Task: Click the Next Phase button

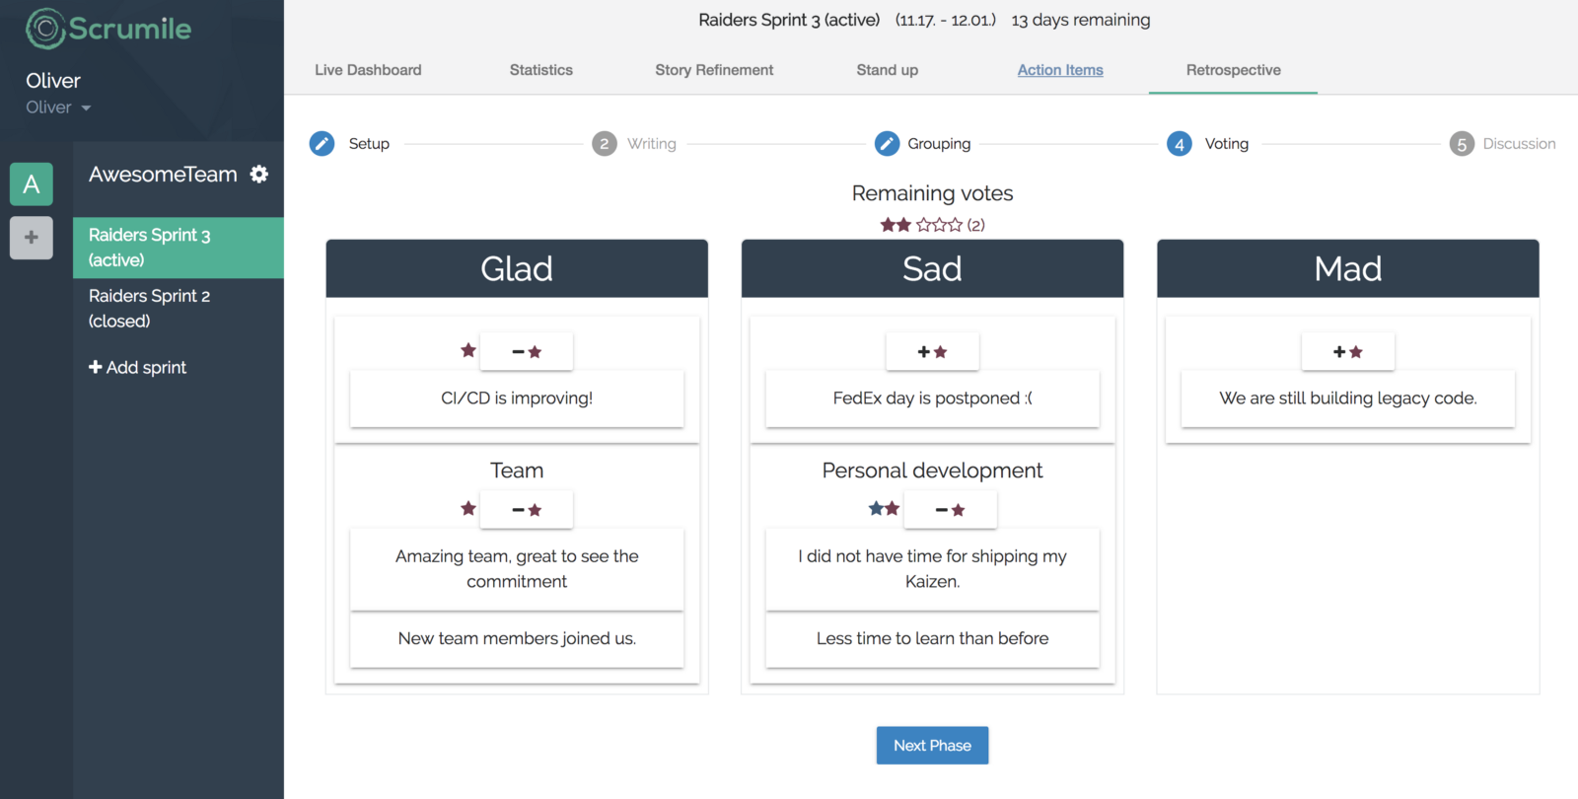Action: [x=932, y=746]
